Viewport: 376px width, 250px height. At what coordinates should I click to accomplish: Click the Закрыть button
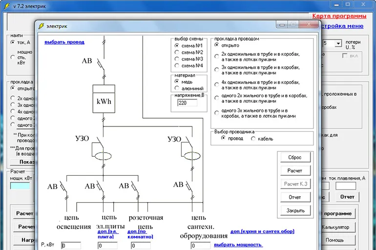295,210
